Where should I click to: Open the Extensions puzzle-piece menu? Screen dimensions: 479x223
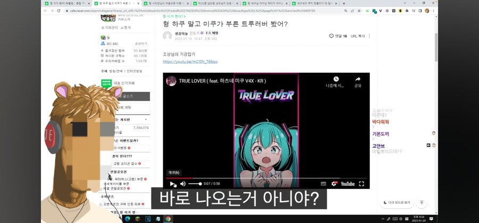tap(407, 11)
